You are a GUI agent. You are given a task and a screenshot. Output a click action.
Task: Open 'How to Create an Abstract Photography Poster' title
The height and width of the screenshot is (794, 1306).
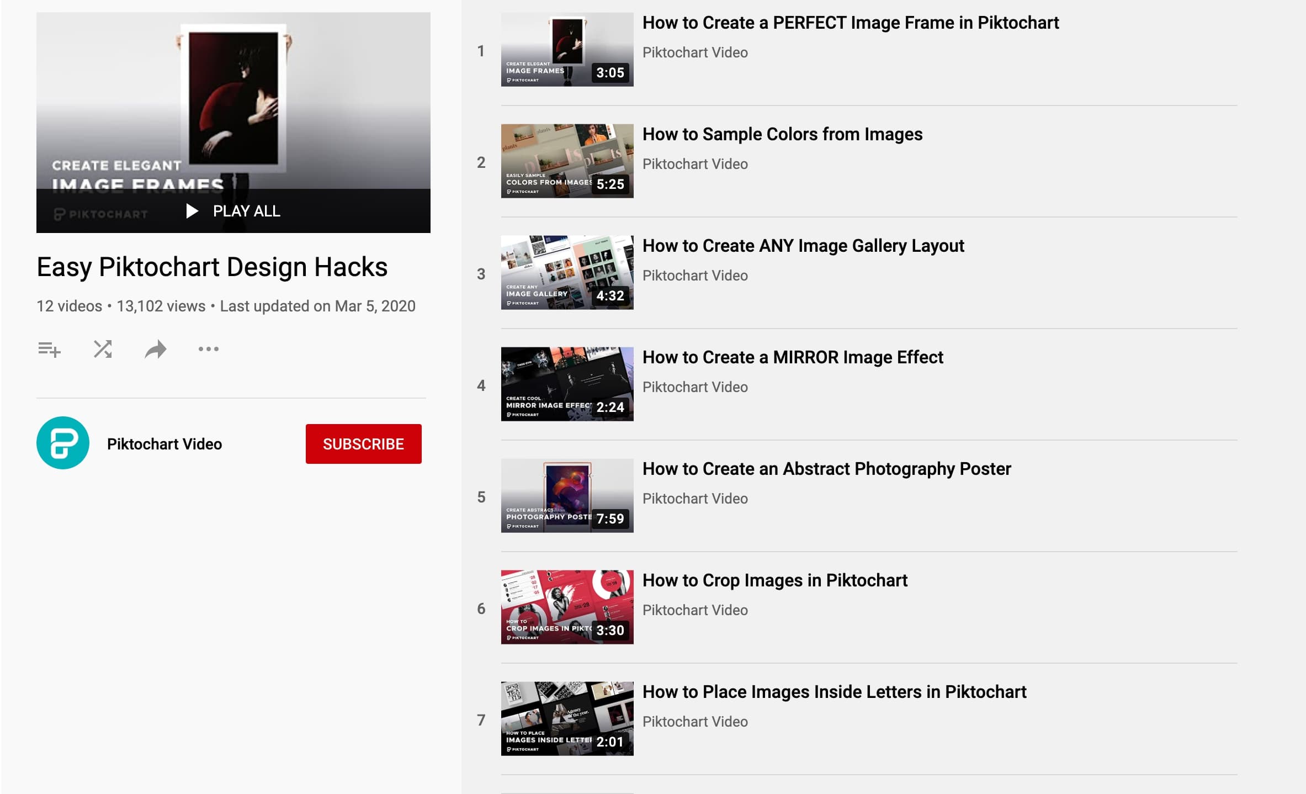[x=826, y=469]
